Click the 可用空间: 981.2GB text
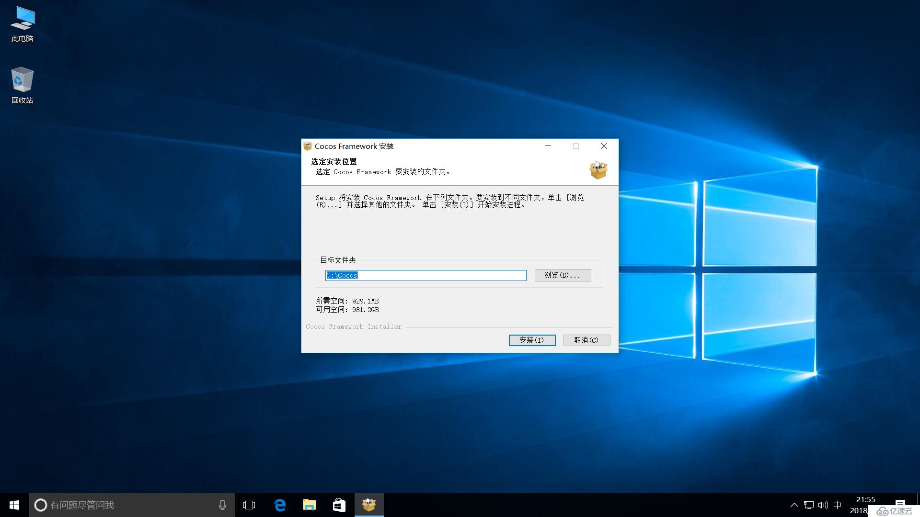Screen dimensions: 920x517 pos(347,310)
